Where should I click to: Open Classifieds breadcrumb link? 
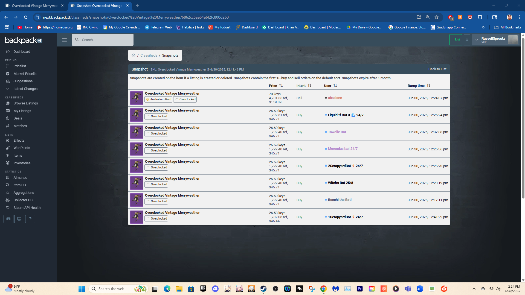click(149, 56)
